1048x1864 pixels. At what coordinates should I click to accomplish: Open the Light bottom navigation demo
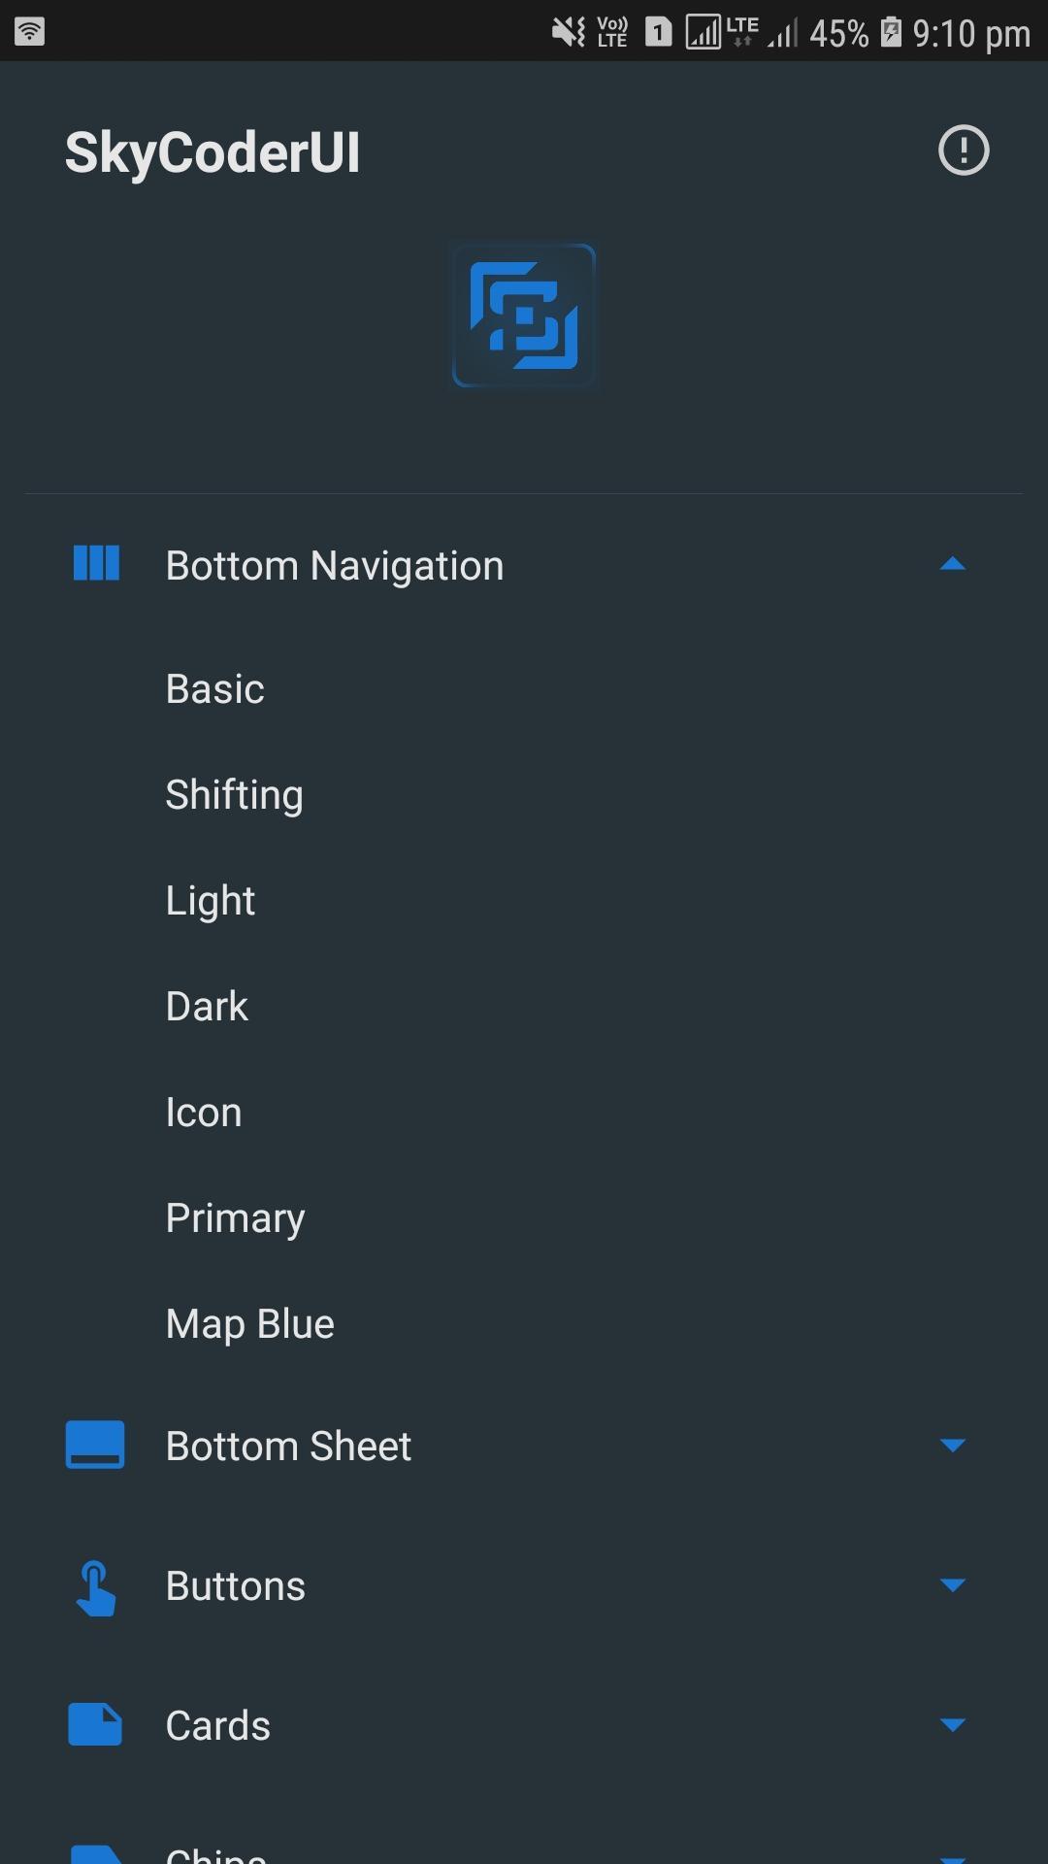coord(211,901)
